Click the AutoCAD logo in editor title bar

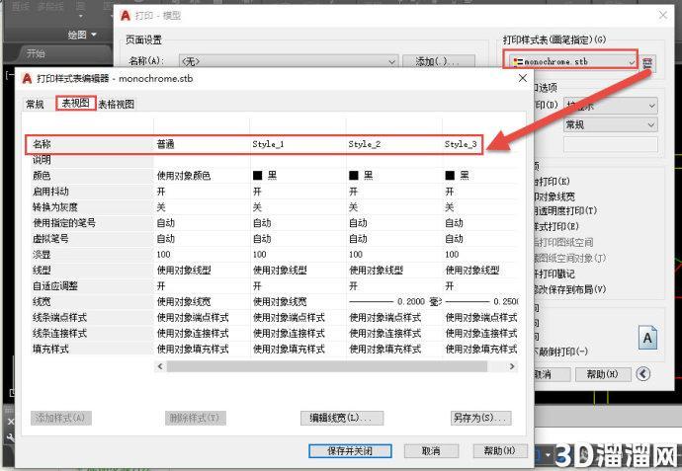click(x=27, y=79)
